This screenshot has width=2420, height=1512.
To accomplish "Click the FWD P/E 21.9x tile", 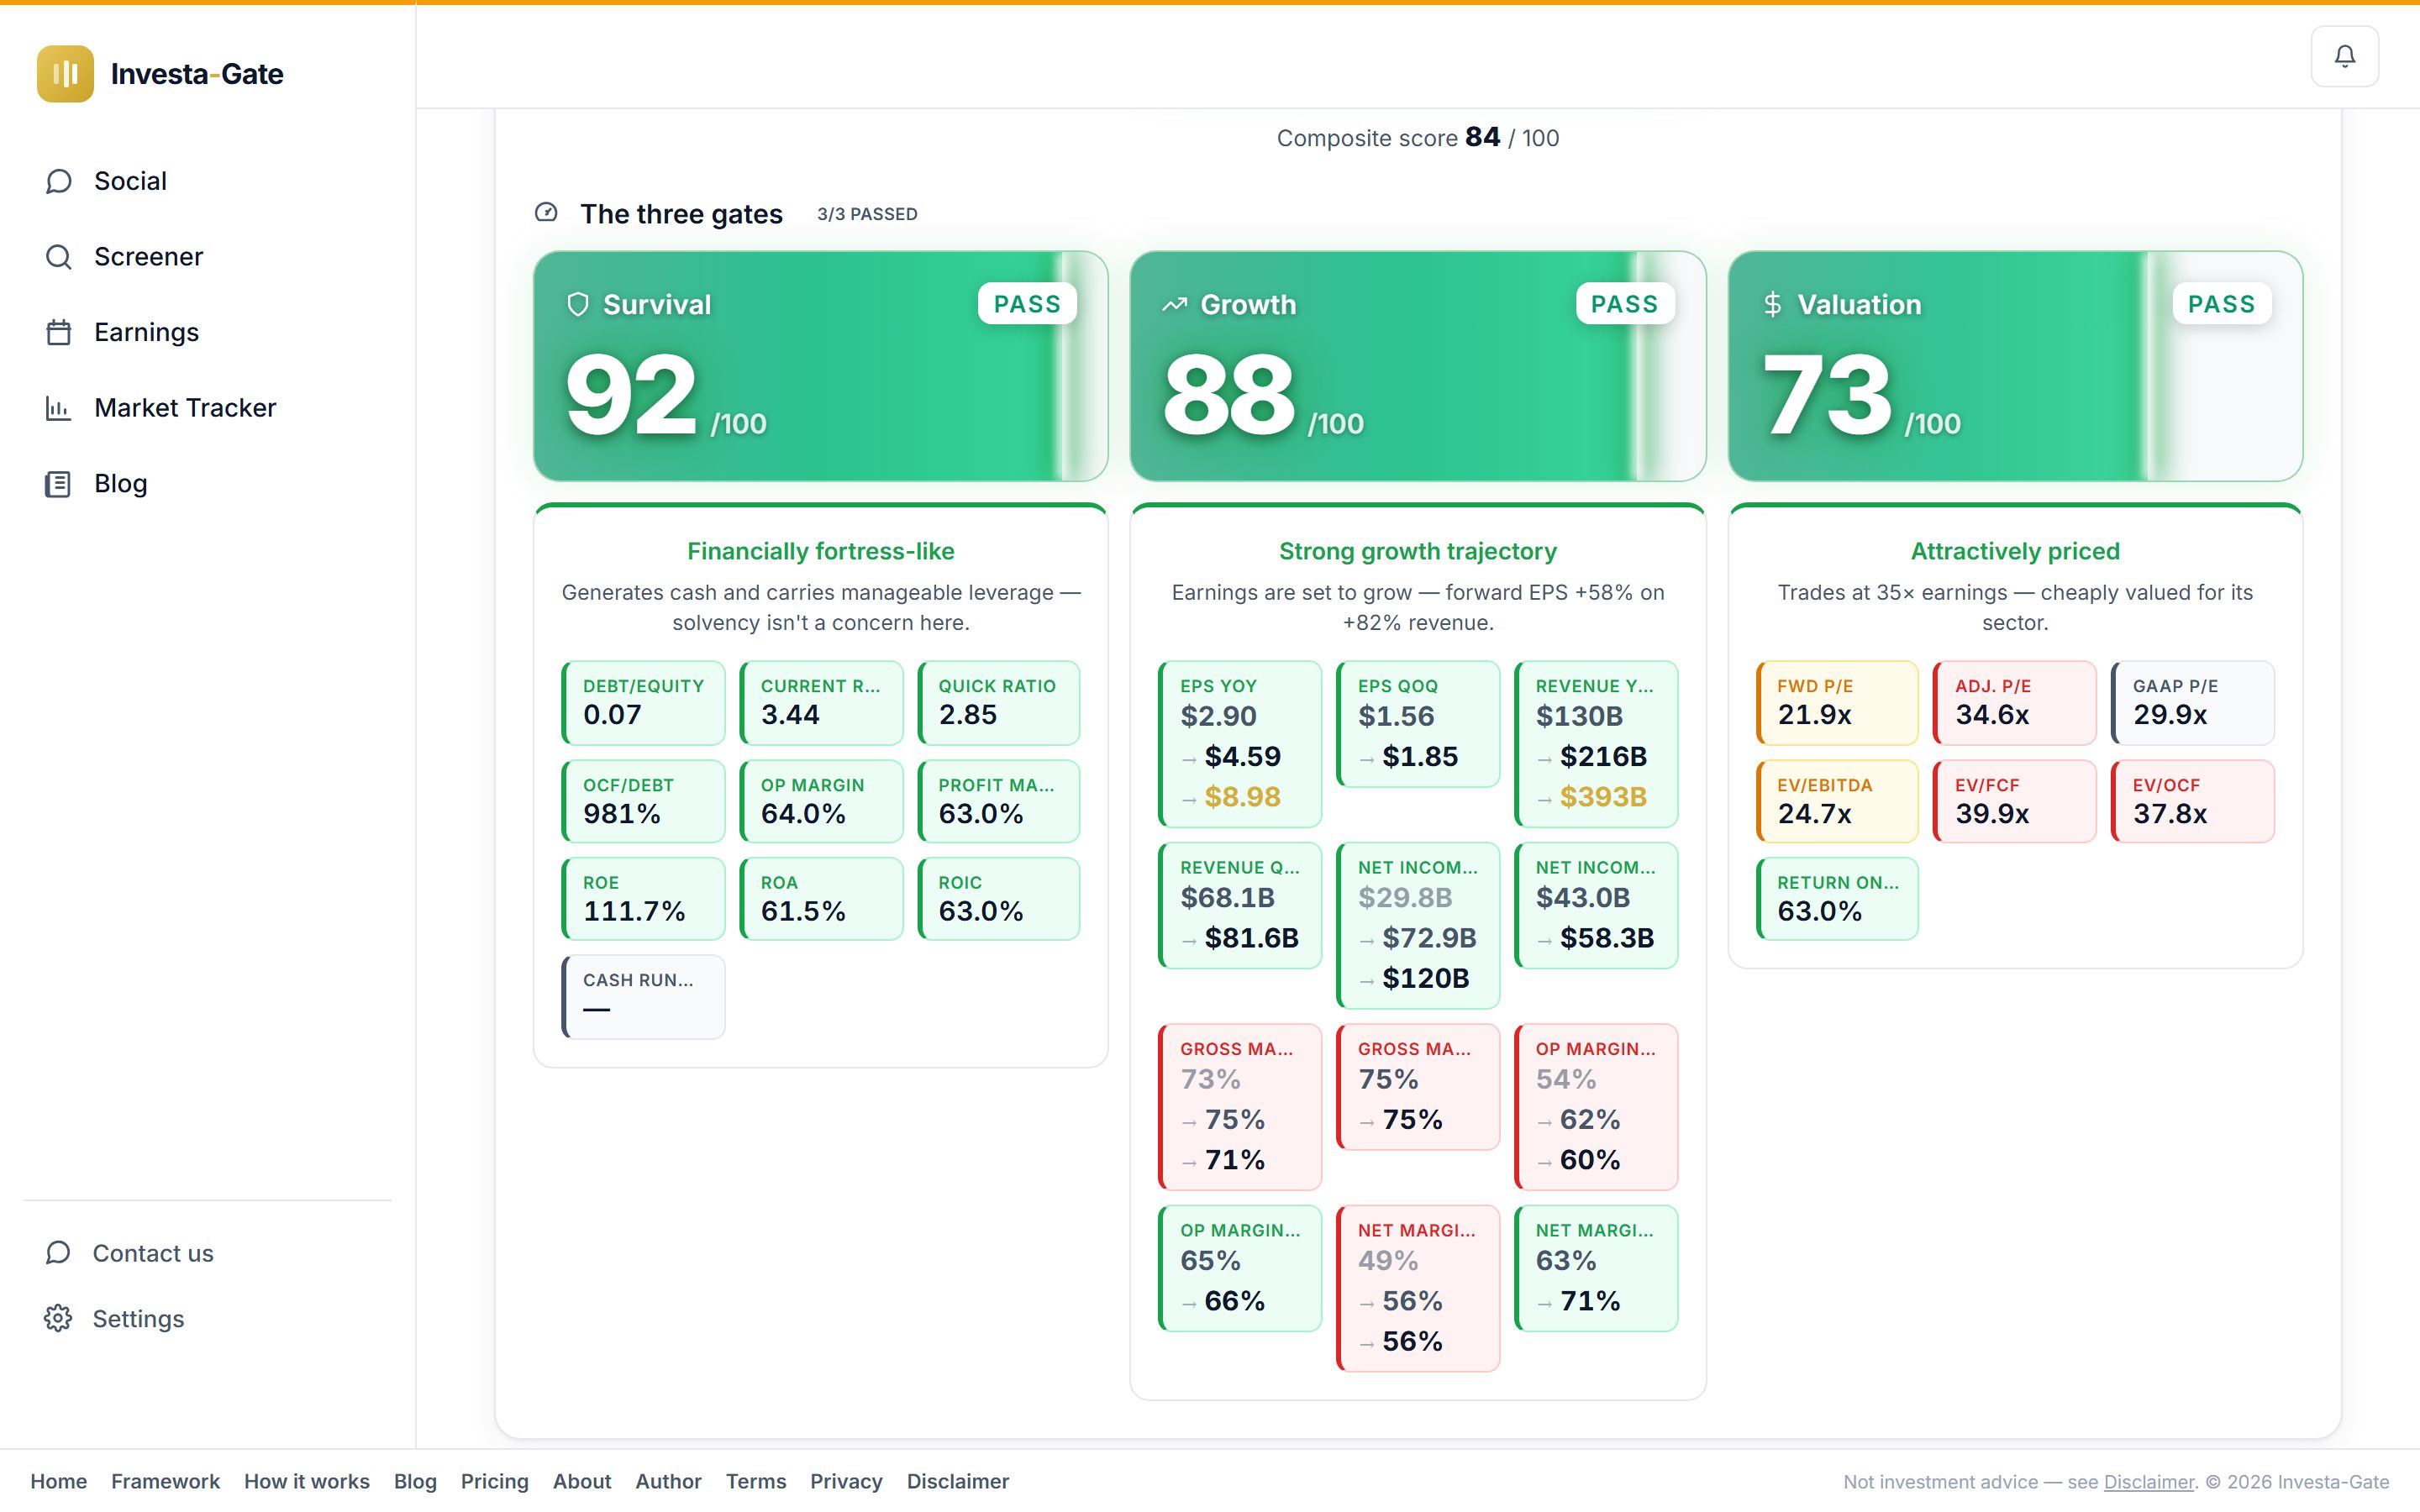I will 1837,702.
